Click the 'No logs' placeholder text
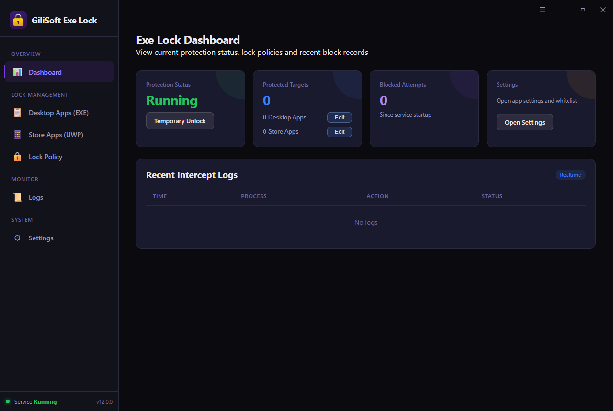The width and height of the screenshot is (613, 411). 366,222
